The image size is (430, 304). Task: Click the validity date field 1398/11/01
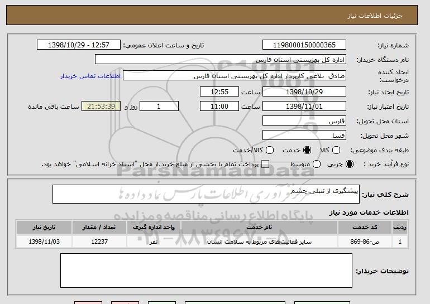304,107
